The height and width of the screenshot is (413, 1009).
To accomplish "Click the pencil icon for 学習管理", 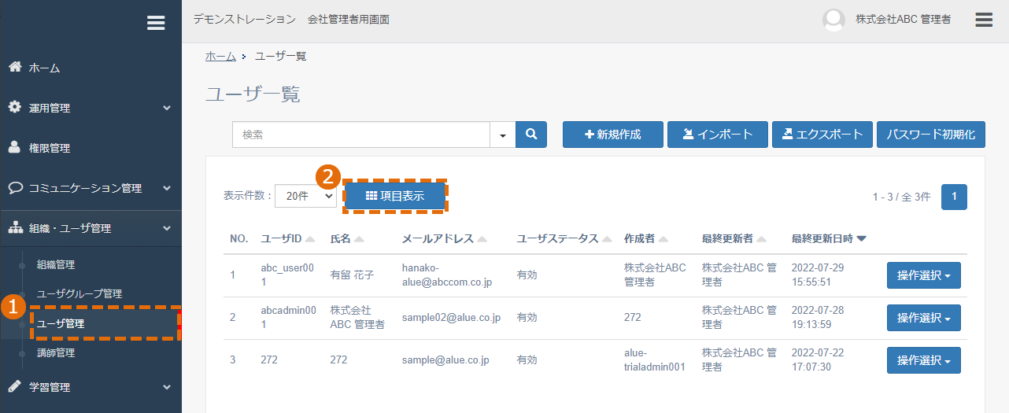I will coord(15,386).
